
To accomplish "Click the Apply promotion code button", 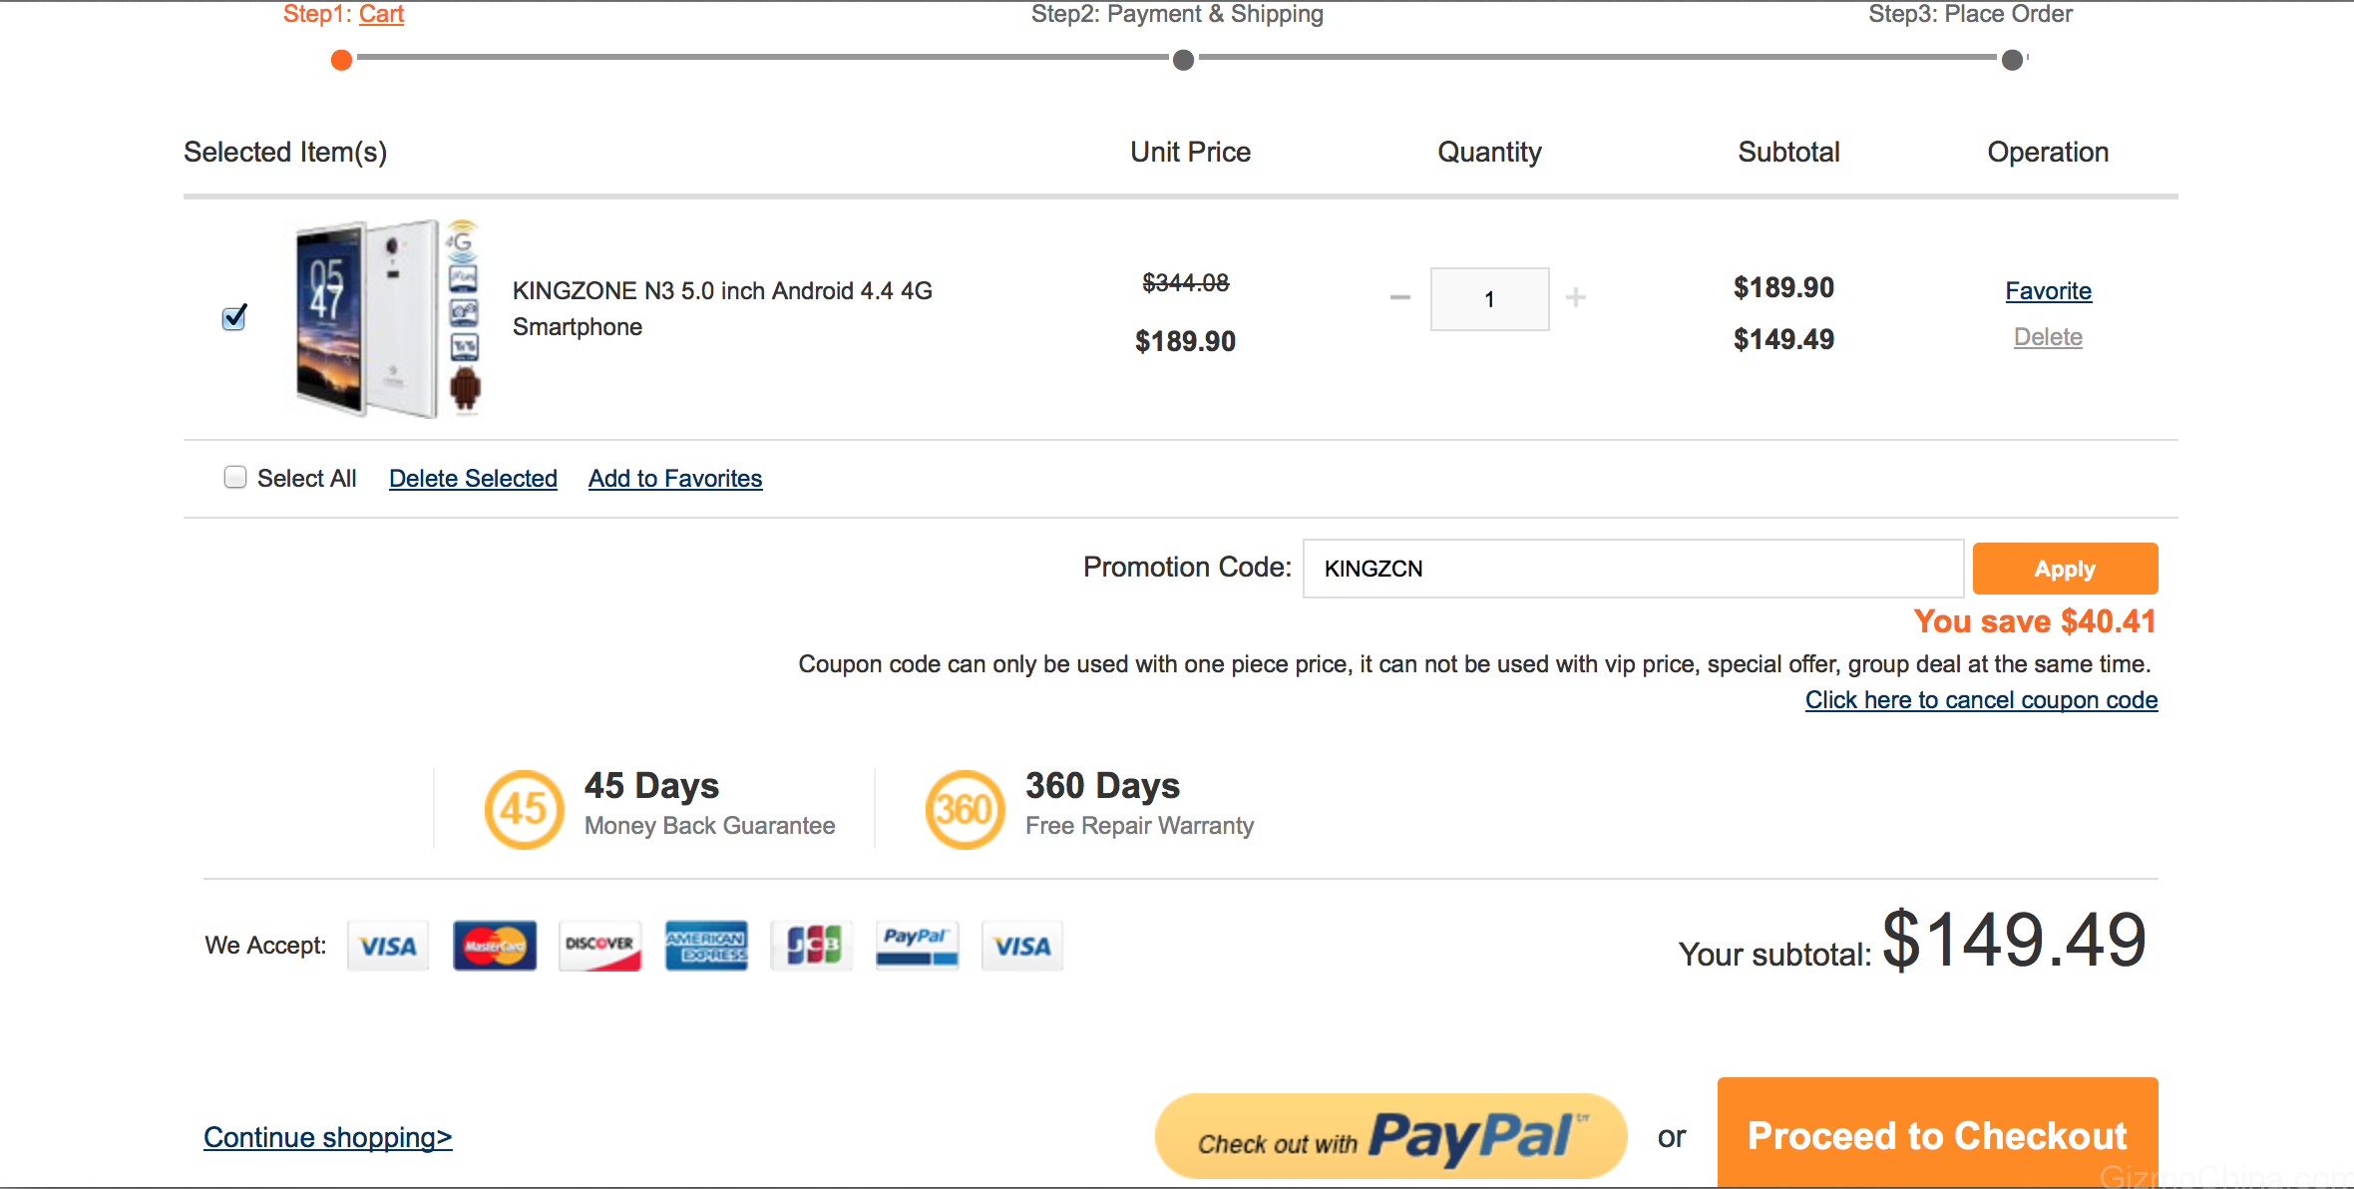I will [x=2065, y=569].
